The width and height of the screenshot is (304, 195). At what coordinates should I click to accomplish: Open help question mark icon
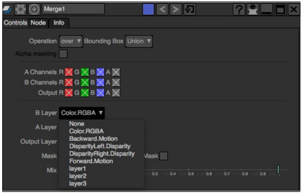click(x=239, y=9)
